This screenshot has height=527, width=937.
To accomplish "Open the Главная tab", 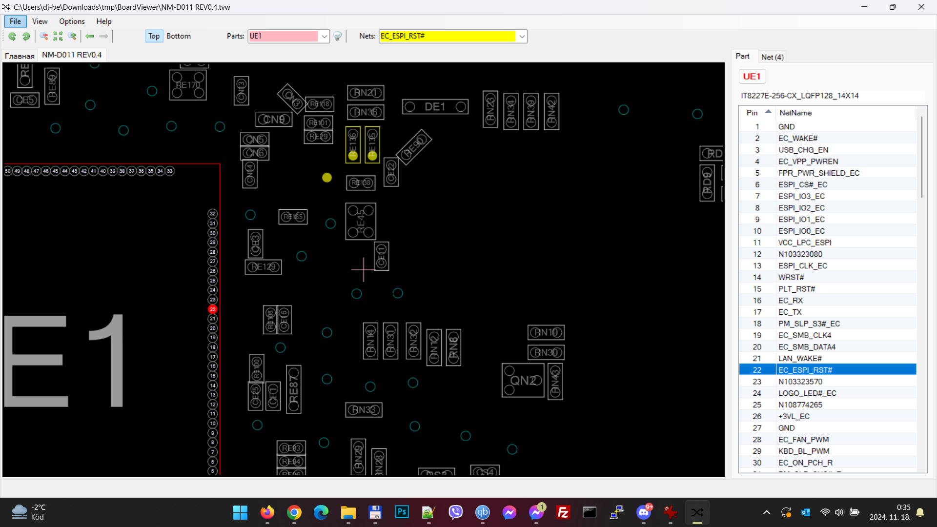I will [20, 56].
